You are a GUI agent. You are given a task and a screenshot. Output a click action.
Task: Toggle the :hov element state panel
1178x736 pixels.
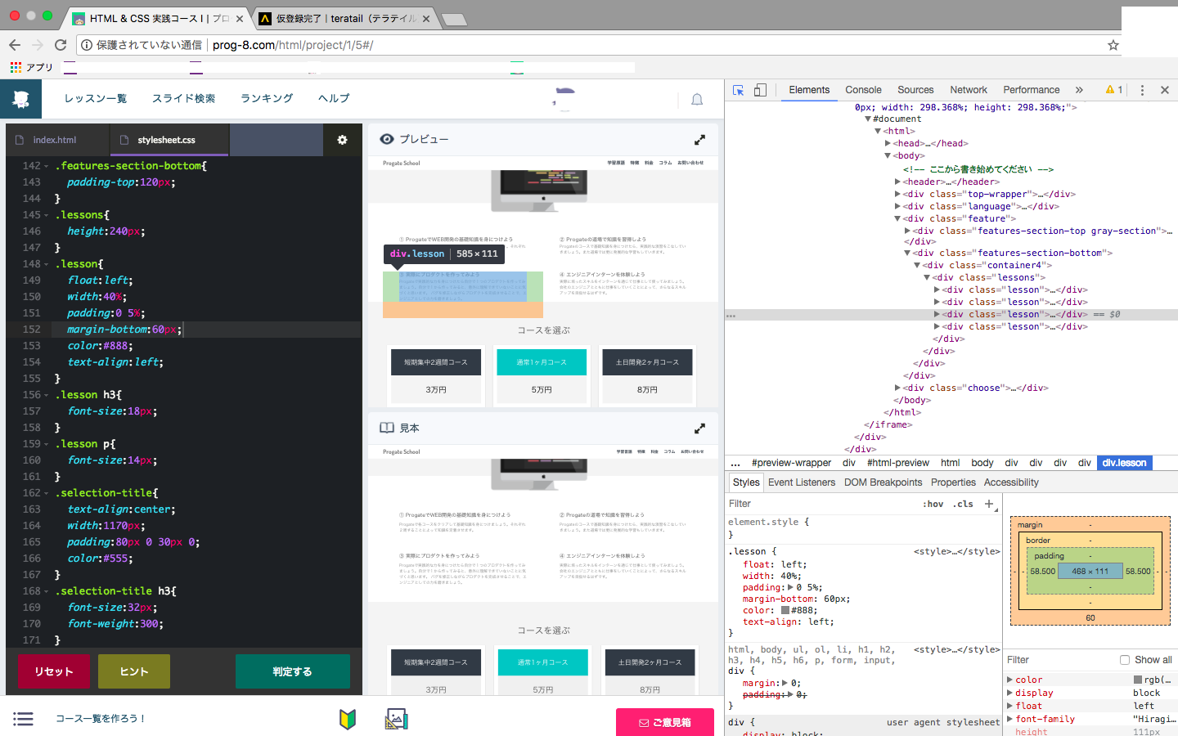coord(933,504)
